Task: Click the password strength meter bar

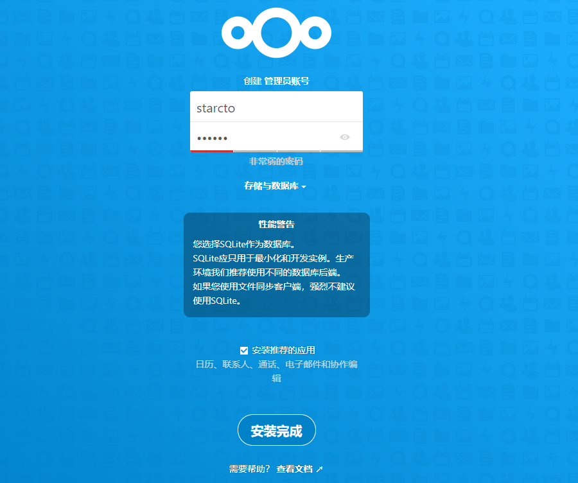Action: pos(276,151)
